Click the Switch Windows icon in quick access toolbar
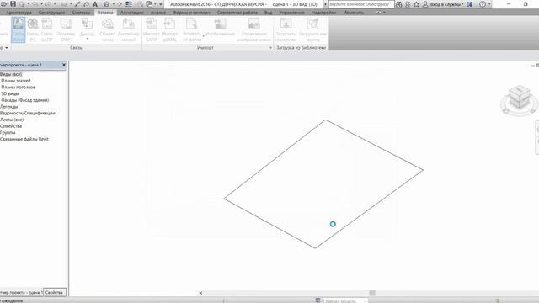This screenshot has height=303, width=539. point(150,4)
